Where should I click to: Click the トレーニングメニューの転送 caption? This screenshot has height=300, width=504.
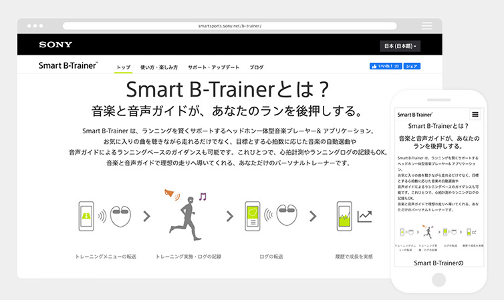click(106, 257)
